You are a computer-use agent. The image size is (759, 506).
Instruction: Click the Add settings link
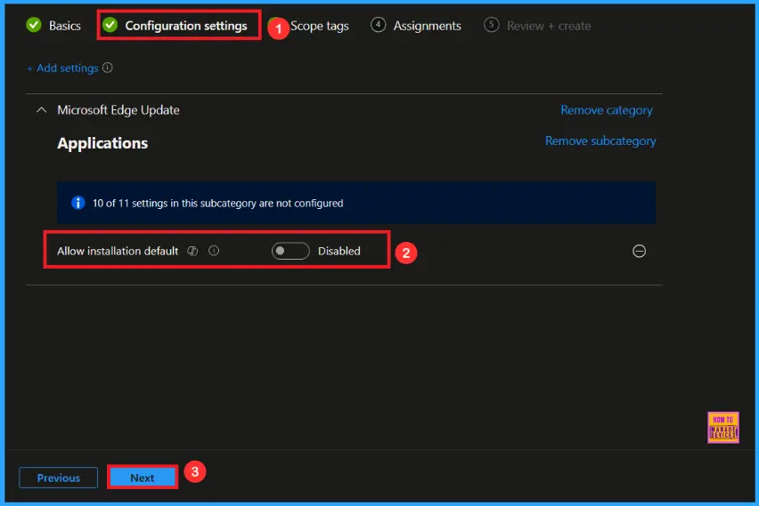pos(62,68)
